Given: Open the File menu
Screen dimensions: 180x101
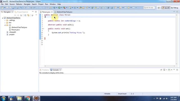Looking at the screenshot, I should pos(2,4).
